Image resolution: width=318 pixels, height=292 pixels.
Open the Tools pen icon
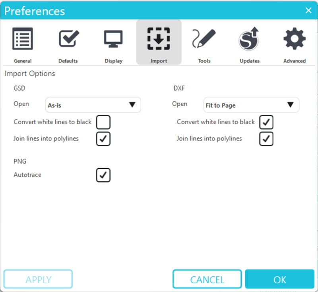(204, 39)
